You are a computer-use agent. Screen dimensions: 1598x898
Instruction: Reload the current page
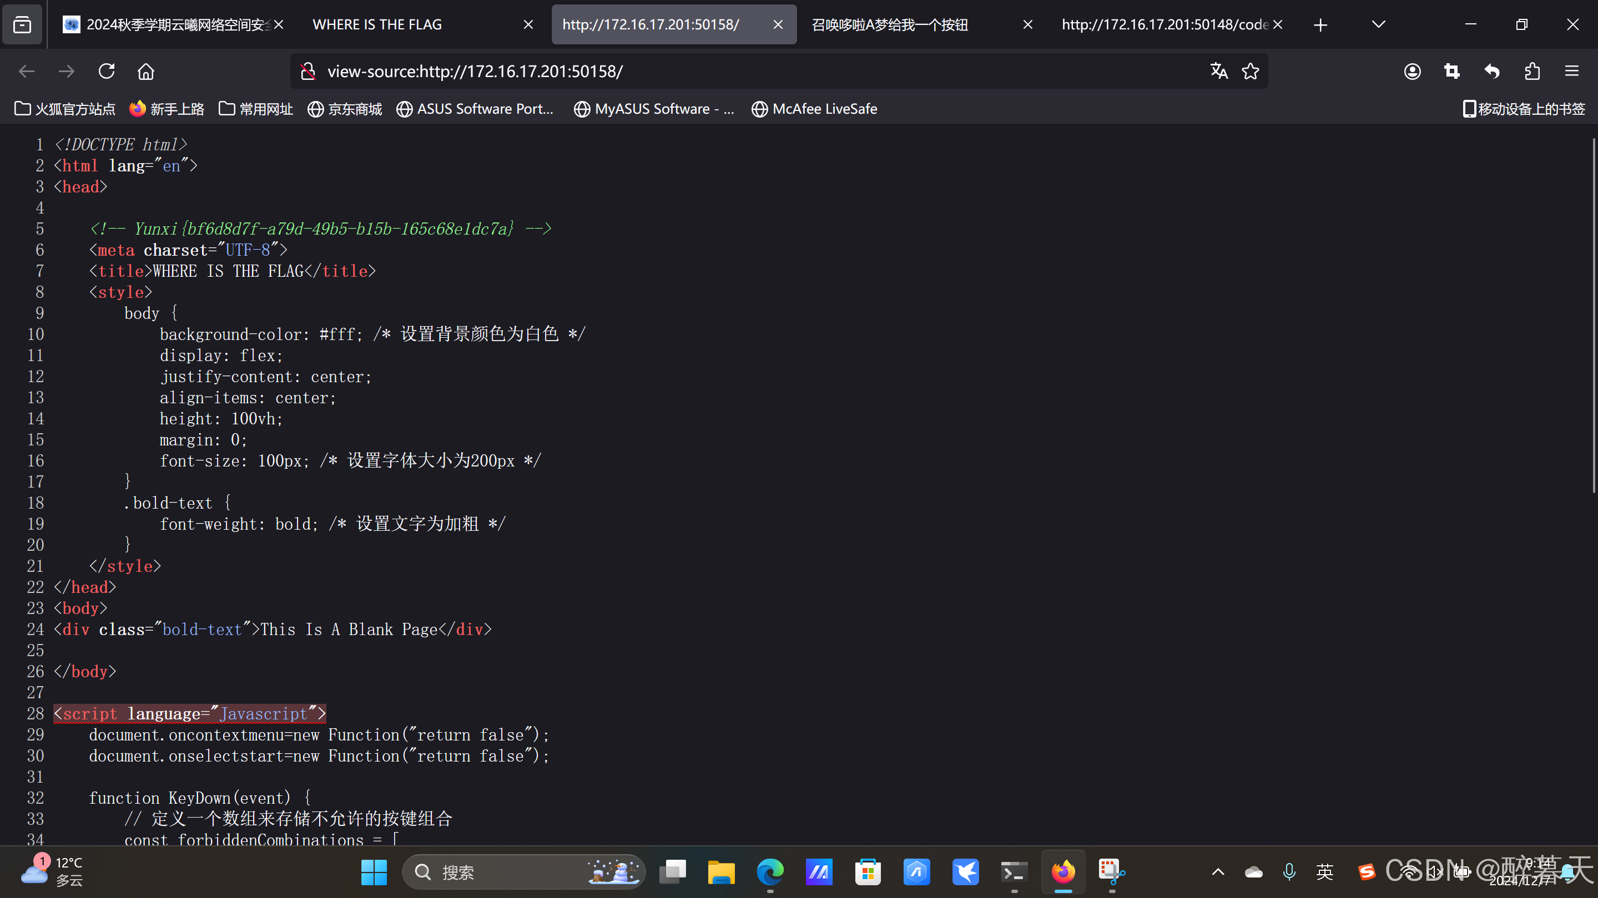point(107,71)
